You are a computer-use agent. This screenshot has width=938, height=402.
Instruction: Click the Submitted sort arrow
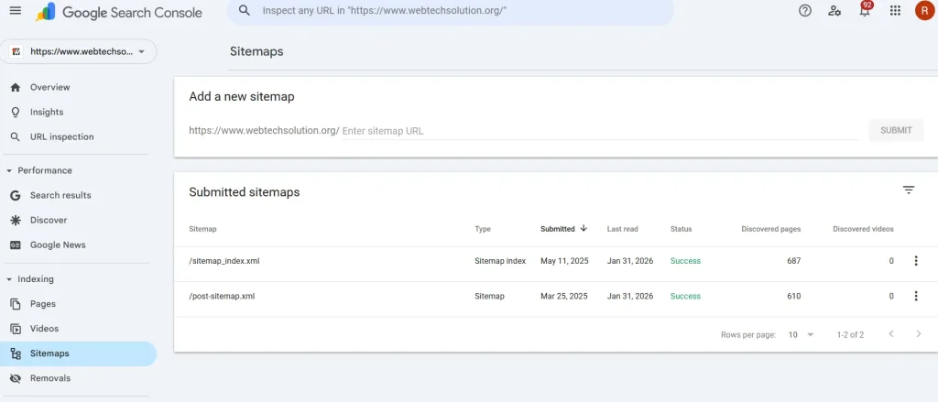[x=584, y=229]
